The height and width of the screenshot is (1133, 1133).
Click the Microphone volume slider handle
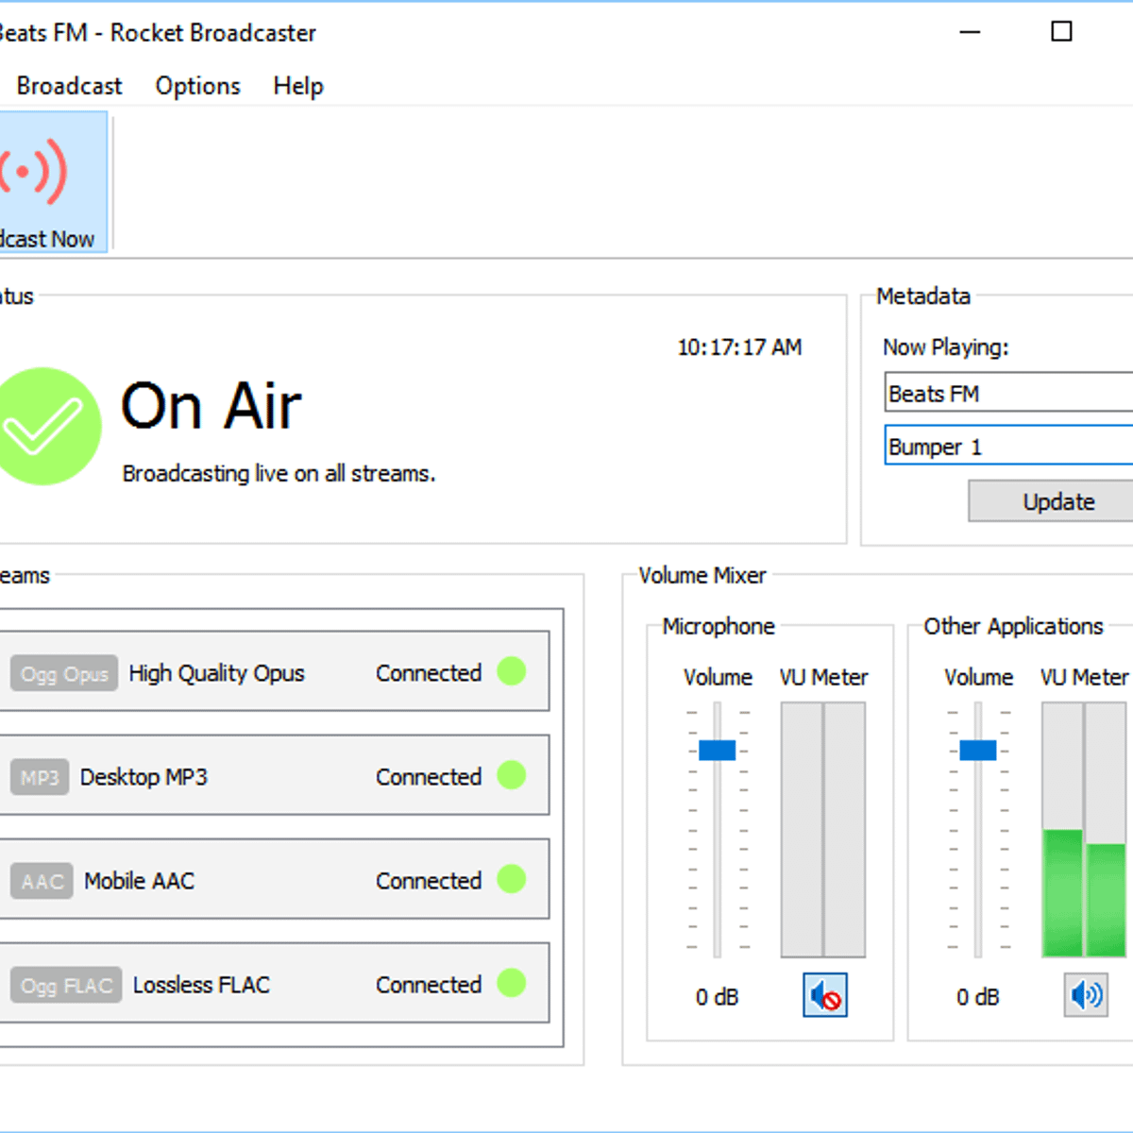(x=717, y=751)
